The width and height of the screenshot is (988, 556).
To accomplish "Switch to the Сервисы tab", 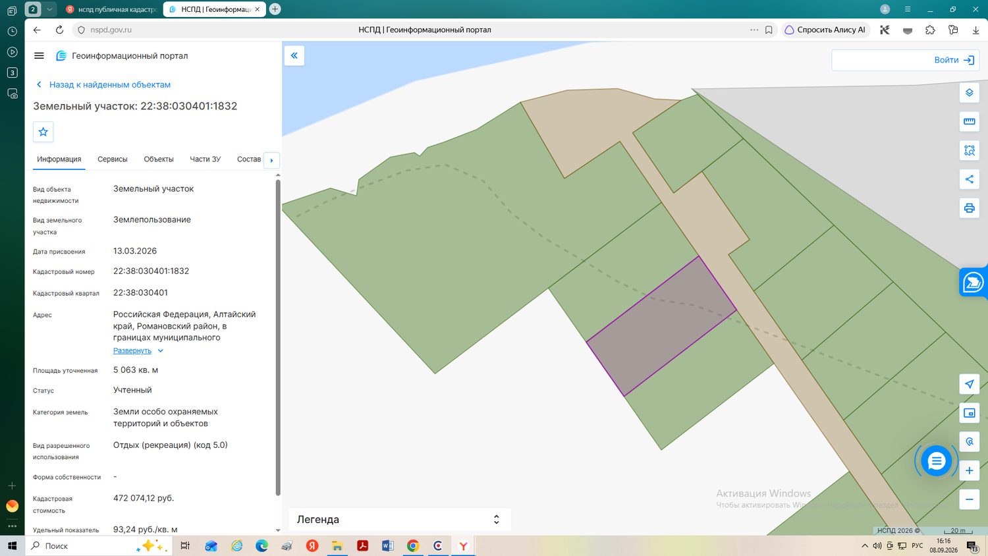I will [113, 159].
